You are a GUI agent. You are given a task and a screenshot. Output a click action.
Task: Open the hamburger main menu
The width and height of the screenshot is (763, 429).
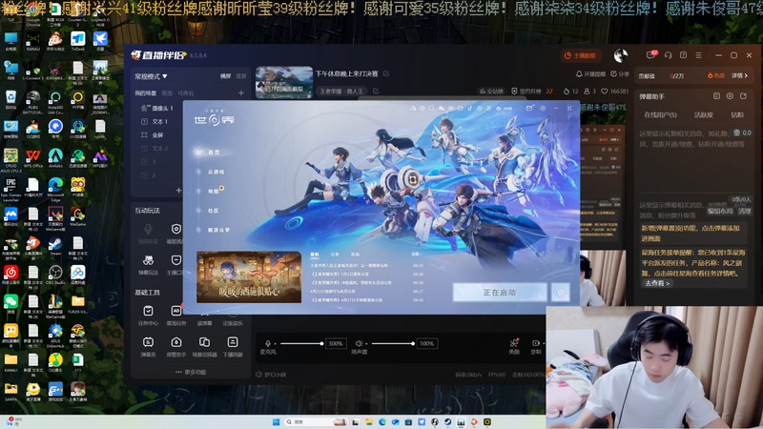(698, 55)
